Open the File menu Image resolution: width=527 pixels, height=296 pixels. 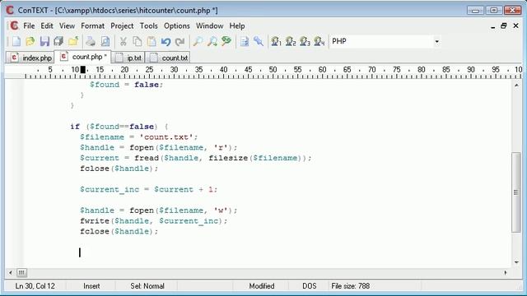[x=29, y=25]
